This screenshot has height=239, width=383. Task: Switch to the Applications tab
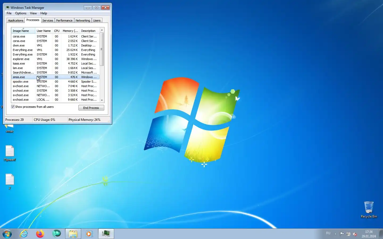(16, 20)
